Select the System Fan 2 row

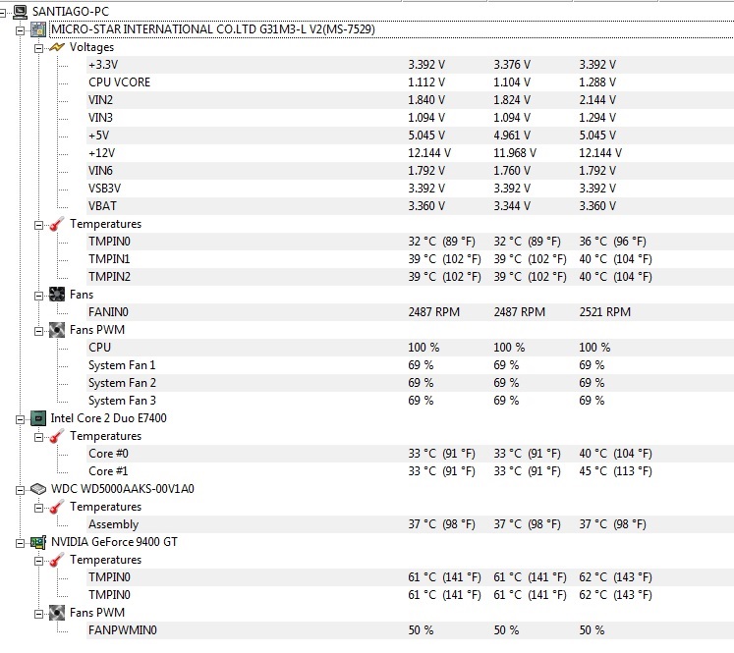(410, 383)
